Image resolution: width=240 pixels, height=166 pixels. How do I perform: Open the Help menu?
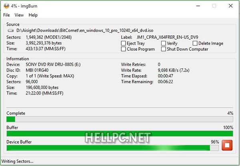(33, 15)
